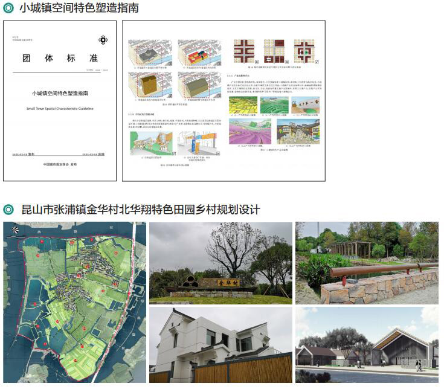Click the compass rose on the village map
The width and height of the screenshot is (444, 389).
(x=15, y=230)
